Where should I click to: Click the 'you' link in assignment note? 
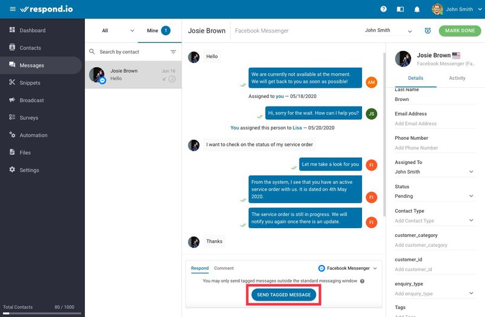click(279, 96)
